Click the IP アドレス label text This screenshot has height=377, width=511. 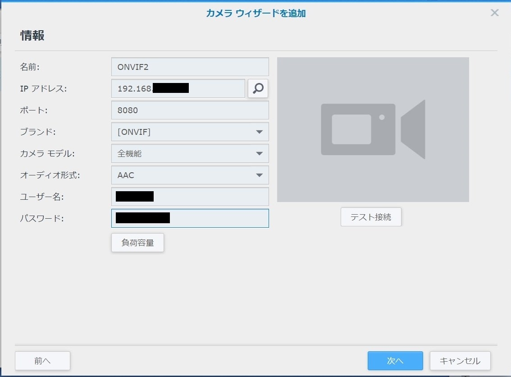coord(43,89)
